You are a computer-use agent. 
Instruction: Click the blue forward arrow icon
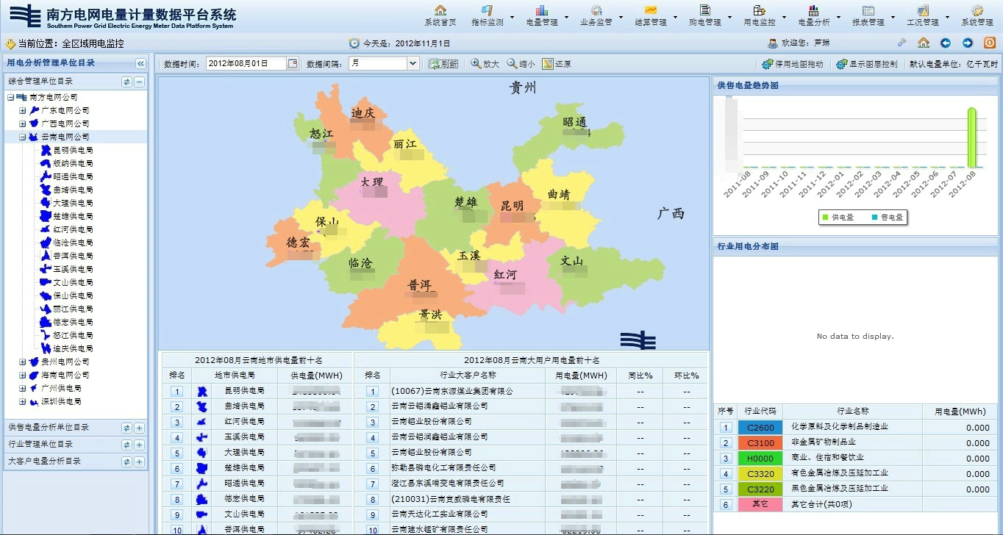point(968,43)
